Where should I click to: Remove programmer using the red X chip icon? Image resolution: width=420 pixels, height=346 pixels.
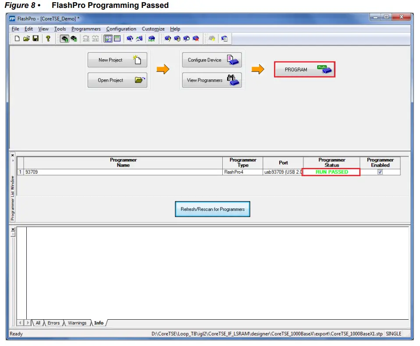point(196,39)
